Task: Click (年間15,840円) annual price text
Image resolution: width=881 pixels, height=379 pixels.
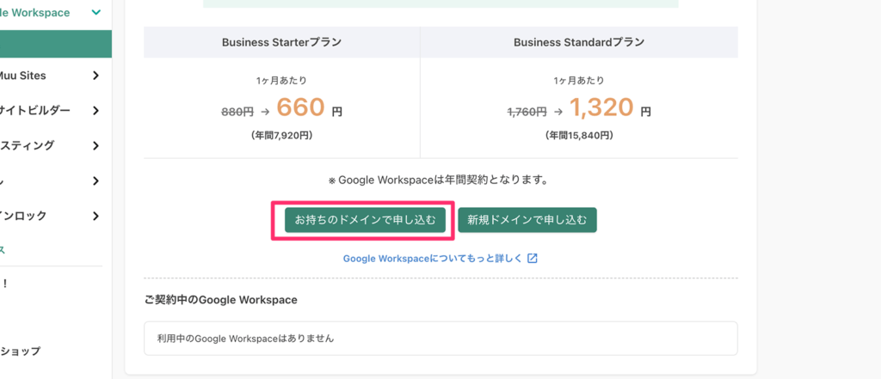Action: click(x=579, y=136)
